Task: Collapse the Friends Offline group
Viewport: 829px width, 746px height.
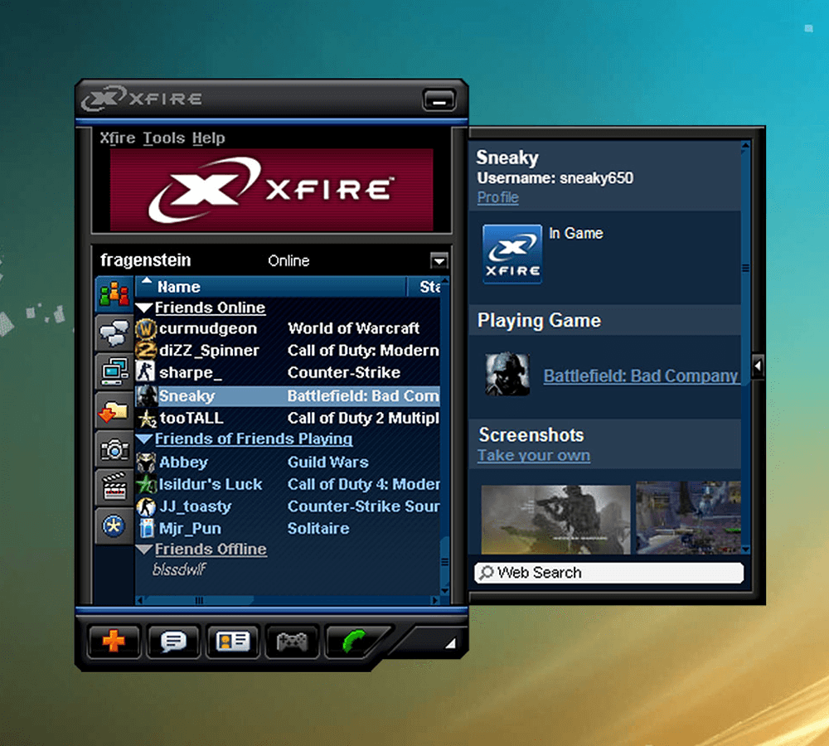Action: point(144,550)
